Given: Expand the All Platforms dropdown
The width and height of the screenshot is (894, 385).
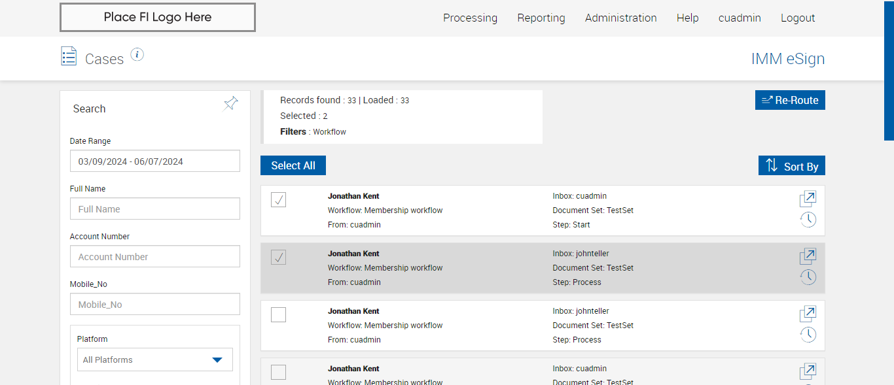Looking at the screenshot, I should (x=154, y=360).
